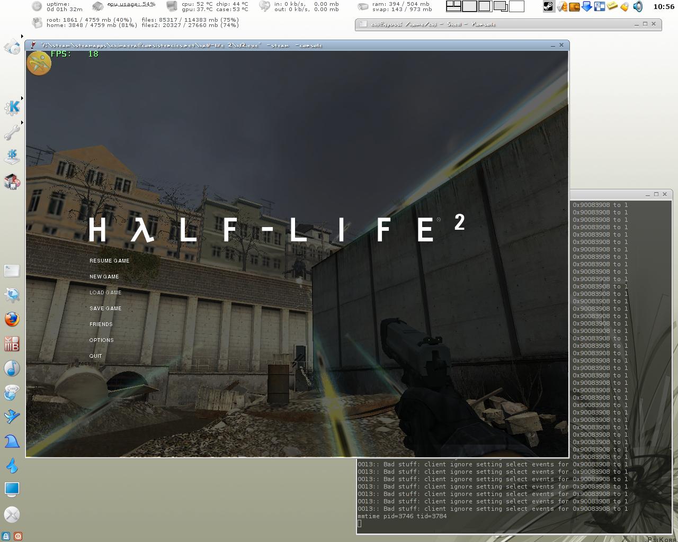Viewport: 678px width, 542px height.
Task: Click the network in/out kb/s readout
Action: (x=306, y=7)
